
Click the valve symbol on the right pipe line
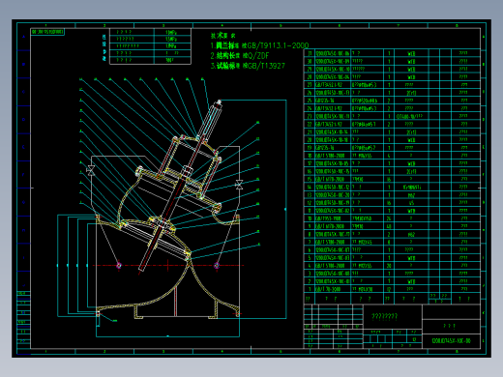[x=239, y=185]
